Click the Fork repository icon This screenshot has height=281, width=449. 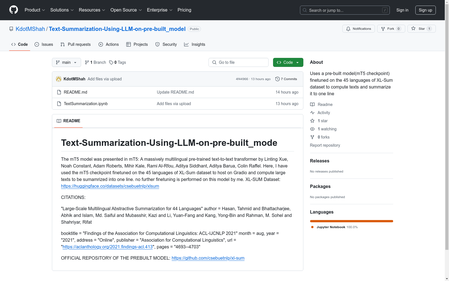(x=383, y=29)
